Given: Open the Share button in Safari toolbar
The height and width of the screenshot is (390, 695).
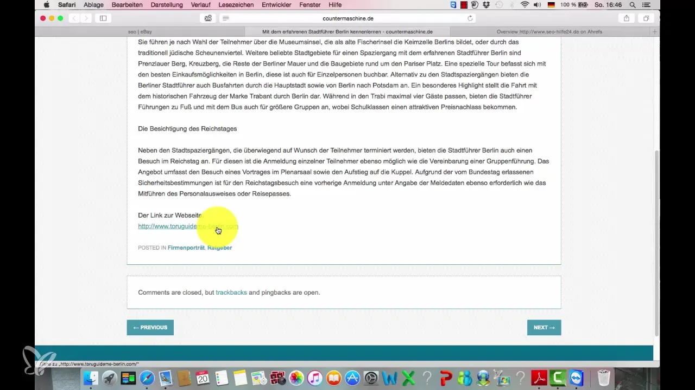Looking at the screenshot, I should pyautogui.click(x=627, y=18).
